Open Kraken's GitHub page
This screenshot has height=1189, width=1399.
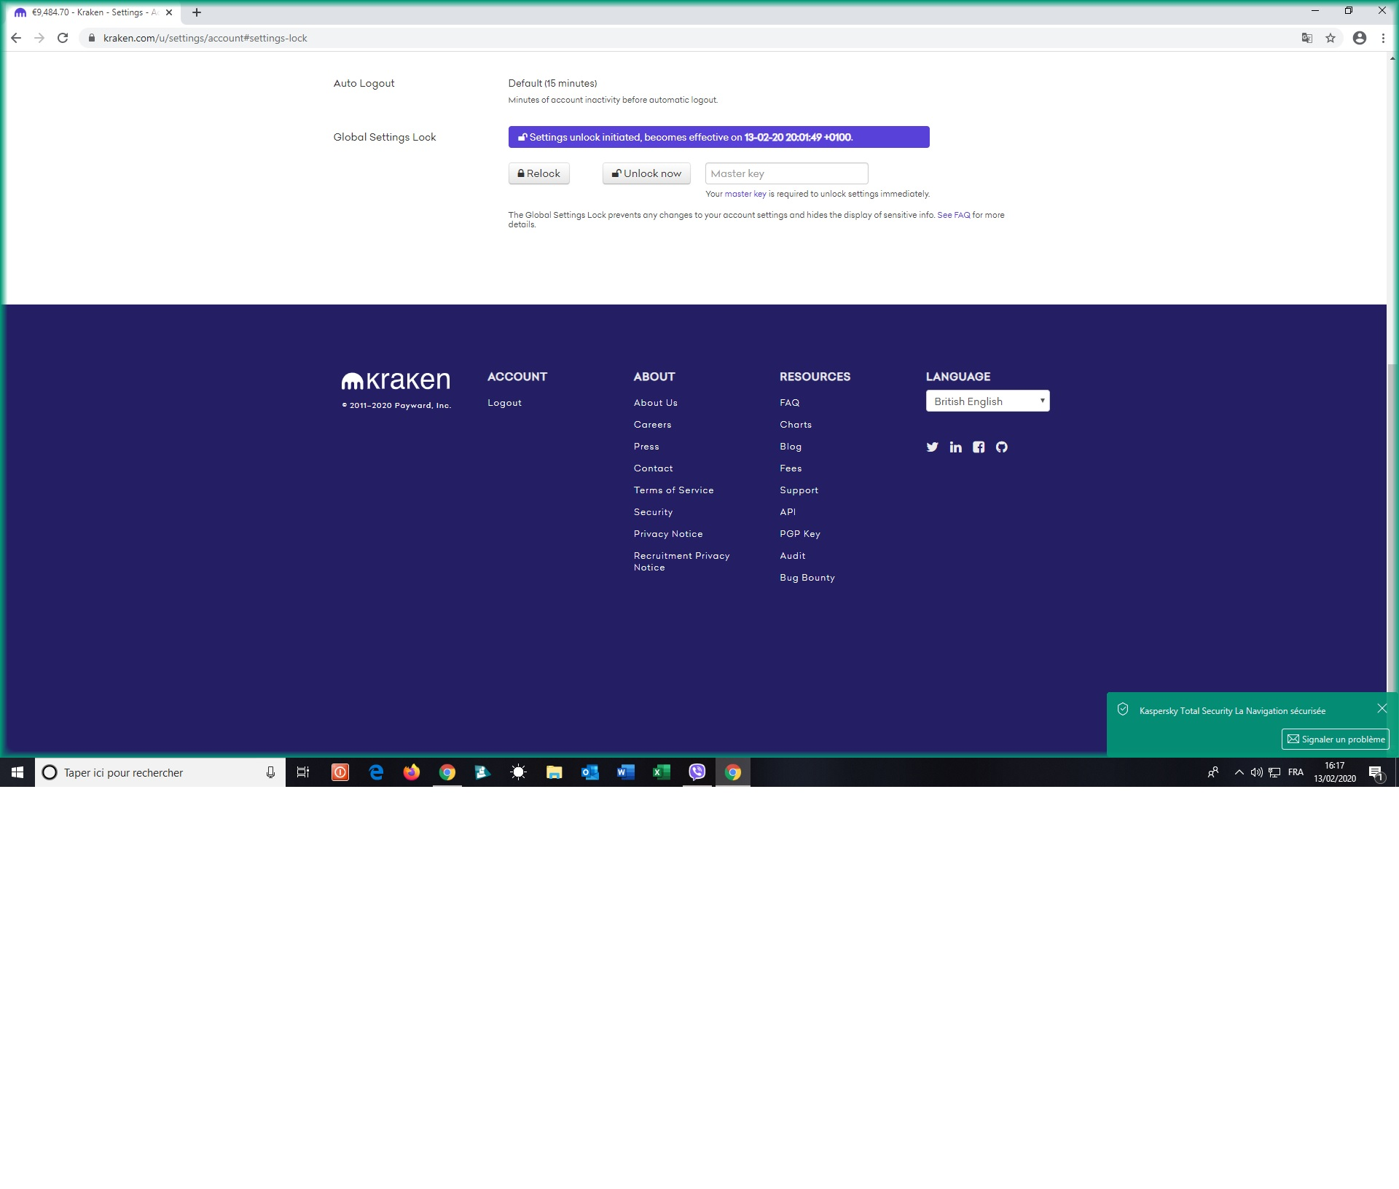1002,447
